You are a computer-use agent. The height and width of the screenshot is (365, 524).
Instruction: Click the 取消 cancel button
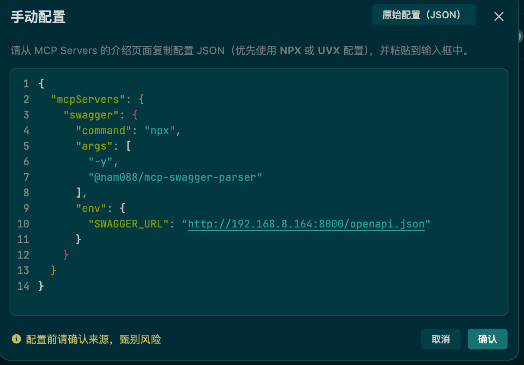440,339
